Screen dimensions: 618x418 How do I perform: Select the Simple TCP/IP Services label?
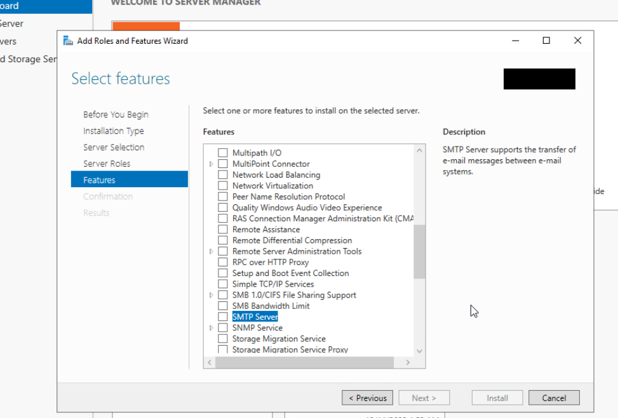[273, 284]
